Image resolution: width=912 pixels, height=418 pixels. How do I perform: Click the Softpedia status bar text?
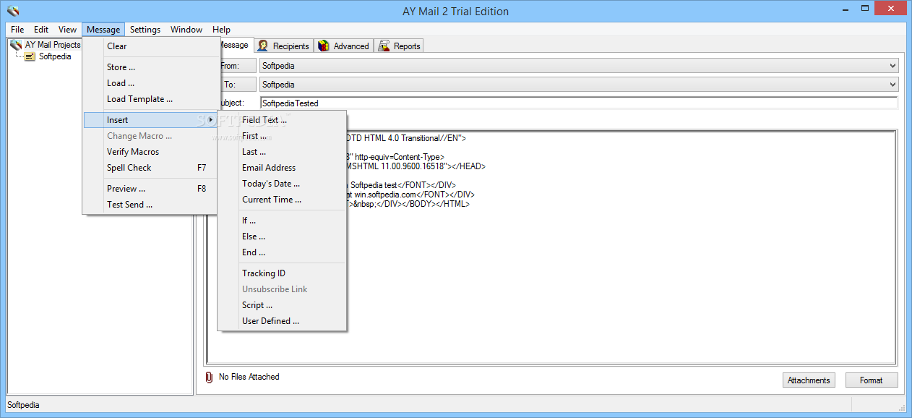click(23, 405)
